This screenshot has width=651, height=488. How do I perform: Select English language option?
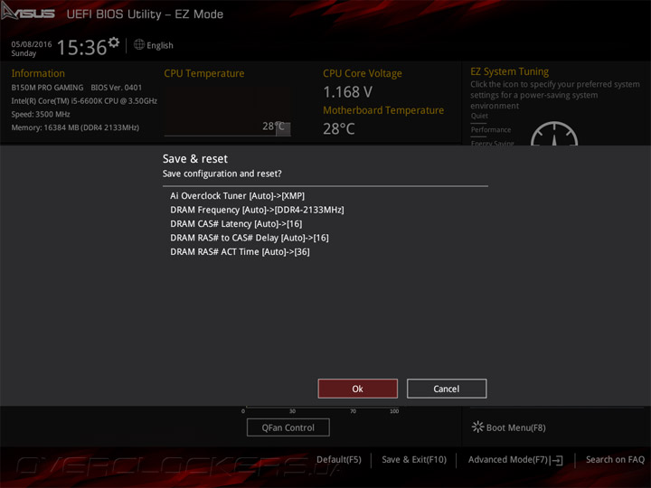[160, 45]
